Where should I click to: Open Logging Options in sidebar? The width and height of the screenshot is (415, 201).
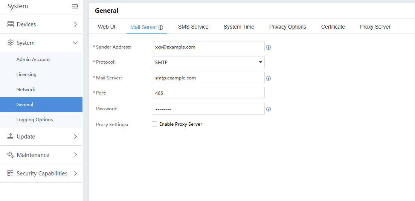coord(35,120)
